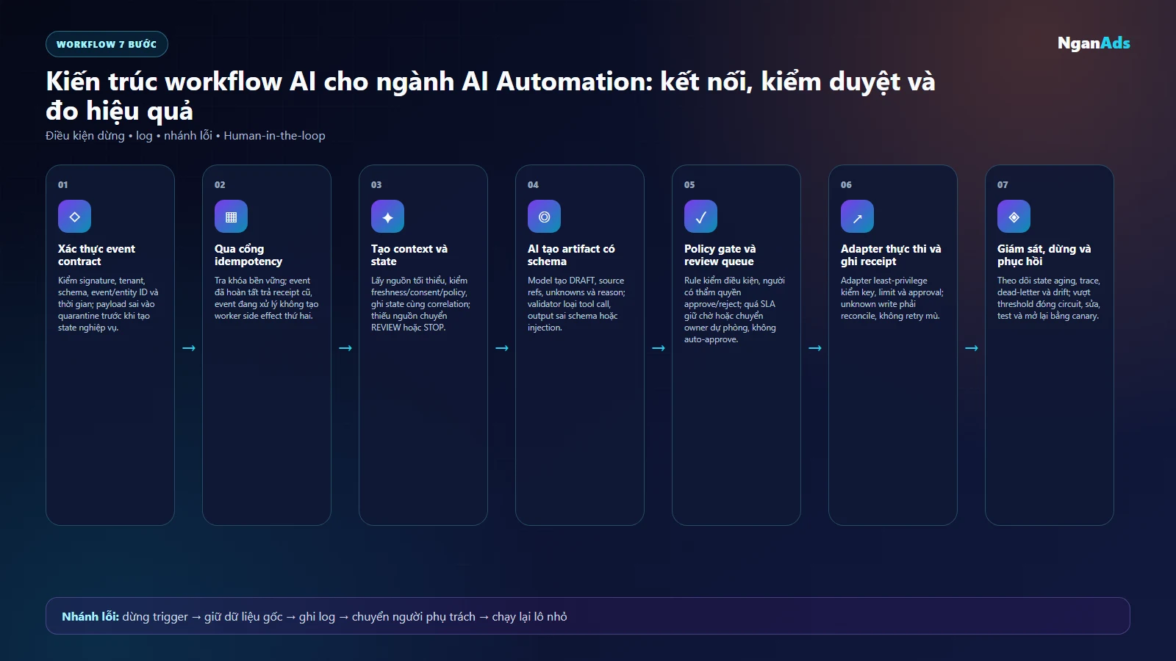
Task: Click the diagonal arrow icon in step 06
Action: [x=857, y=217]
